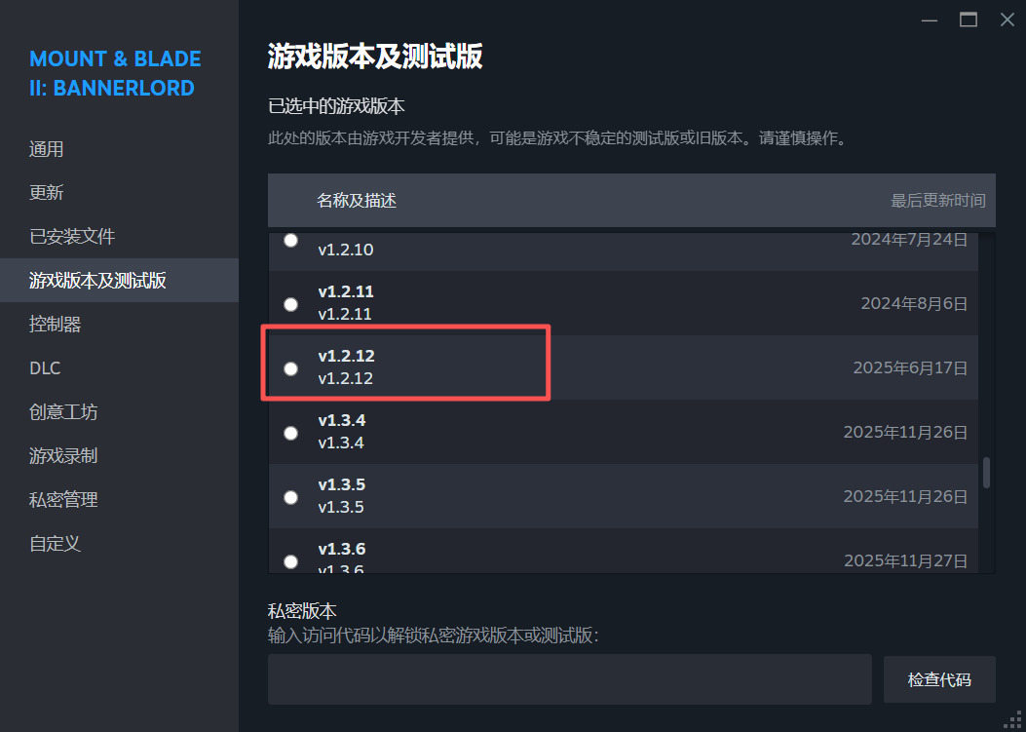Open the 游戏录制 tab

tap(63, 456)
